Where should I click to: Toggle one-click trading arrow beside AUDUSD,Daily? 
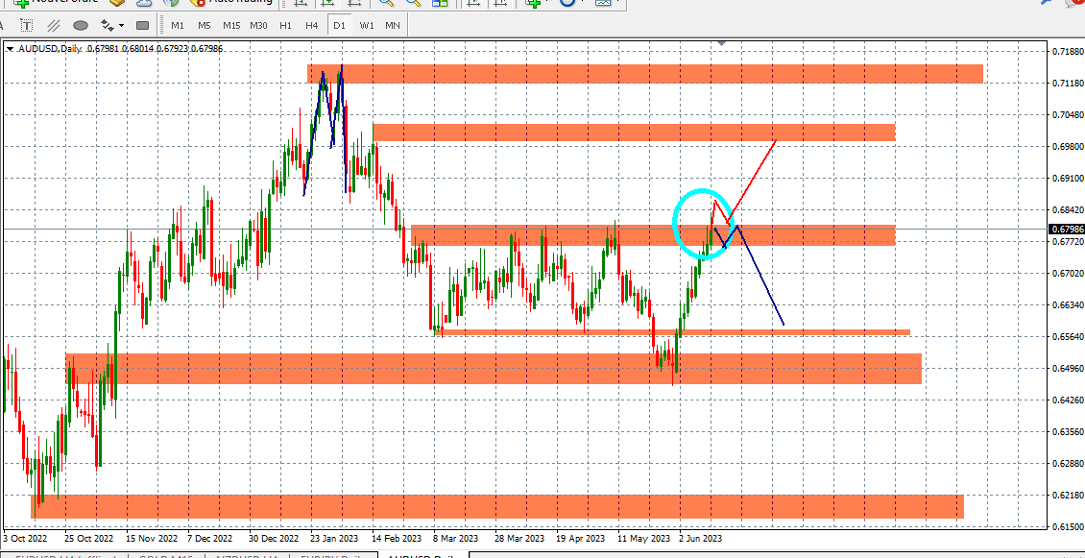coord(10,49)
